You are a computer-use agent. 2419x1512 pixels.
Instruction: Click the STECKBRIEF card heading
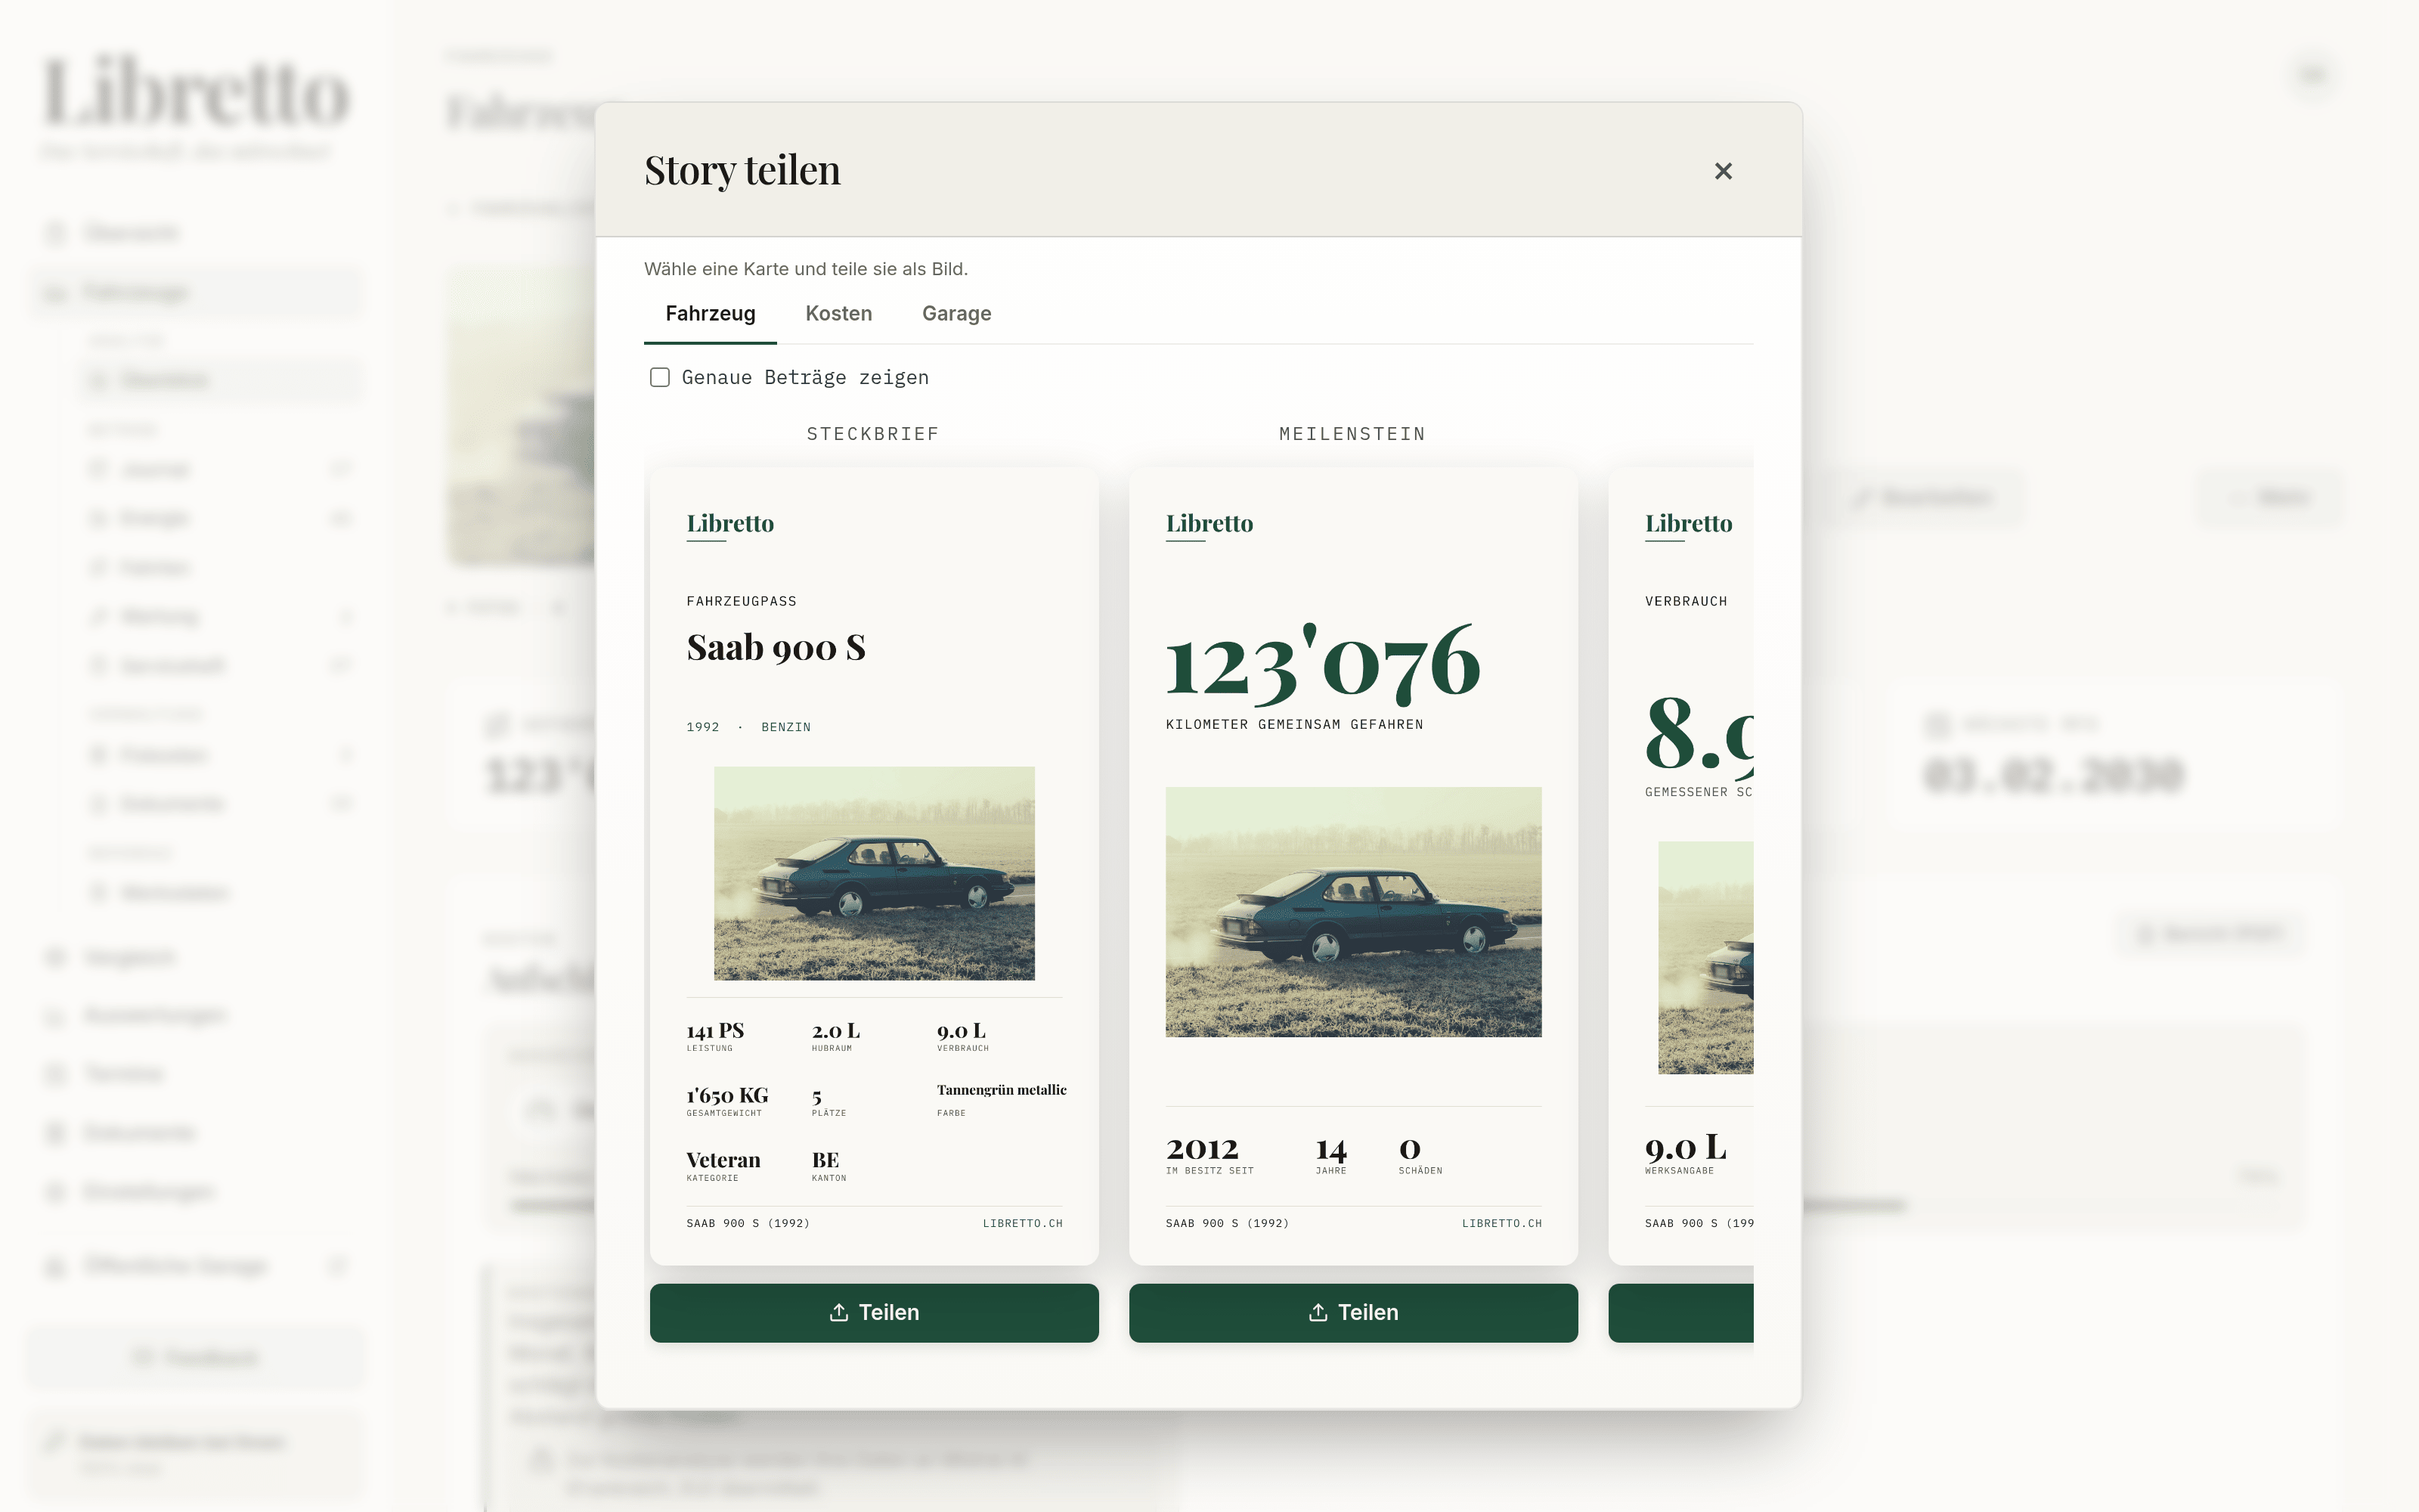pos(872,434)
